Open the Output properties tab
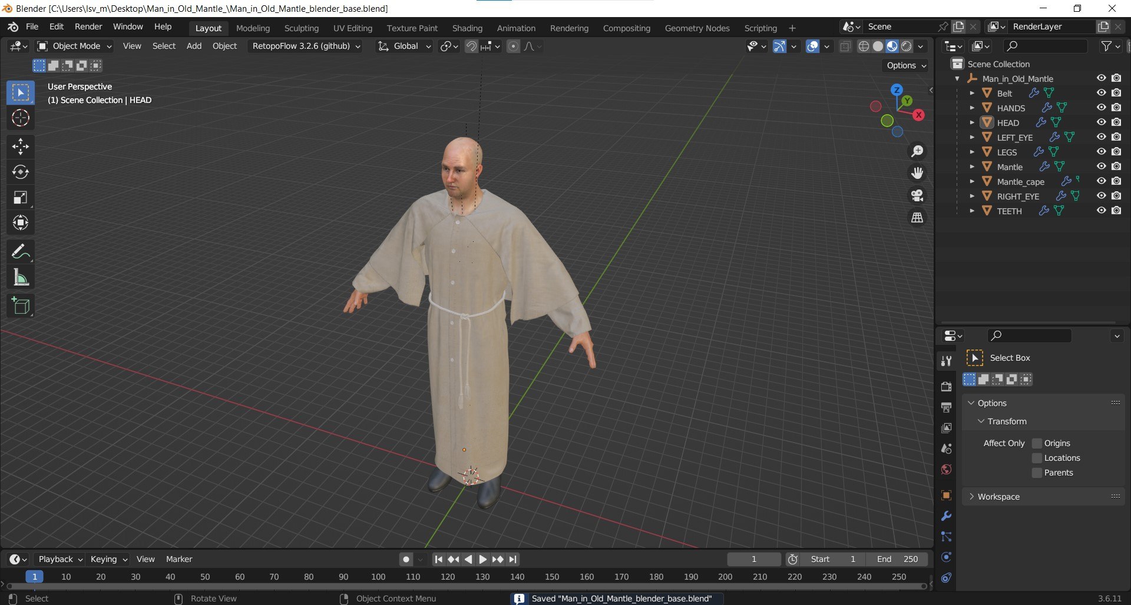This screenshot has width=1131, height=605. [946, 407]
